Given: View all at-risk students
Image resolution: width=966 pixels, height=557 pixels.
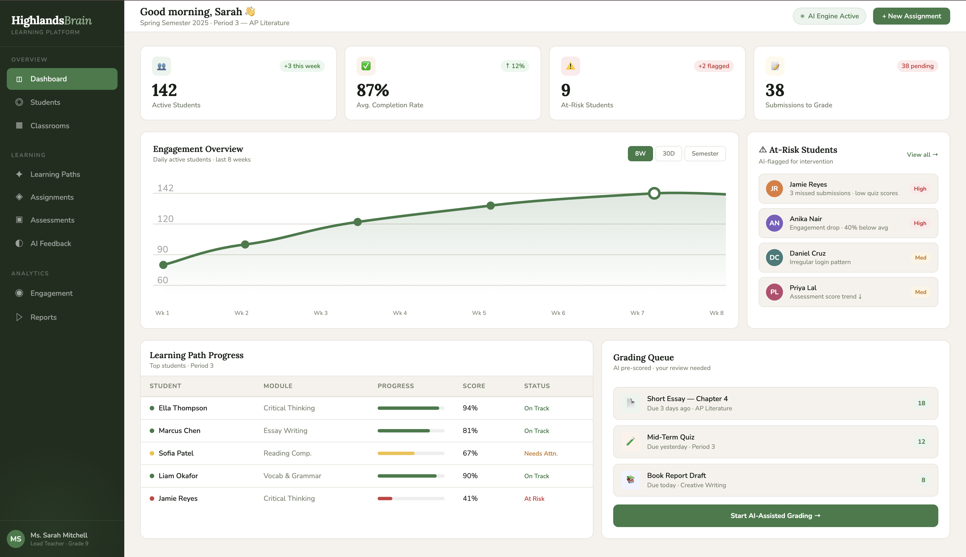Looking at the screenshot, I should point(922,155).
